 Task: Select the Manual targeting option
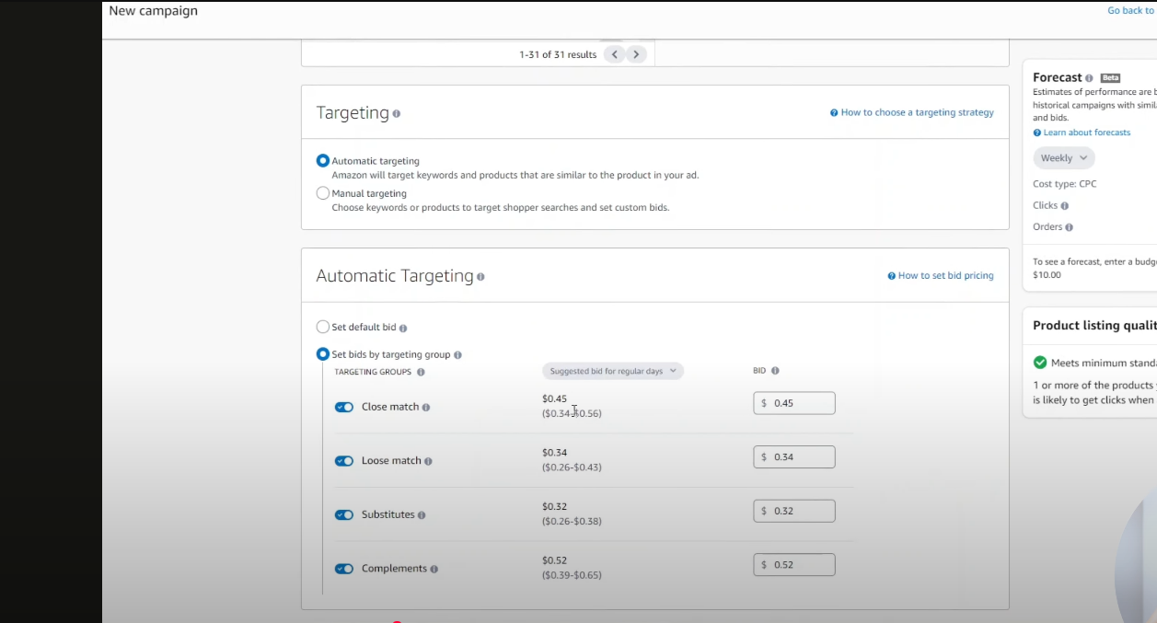pyautogui.click(x=323, y=192)
